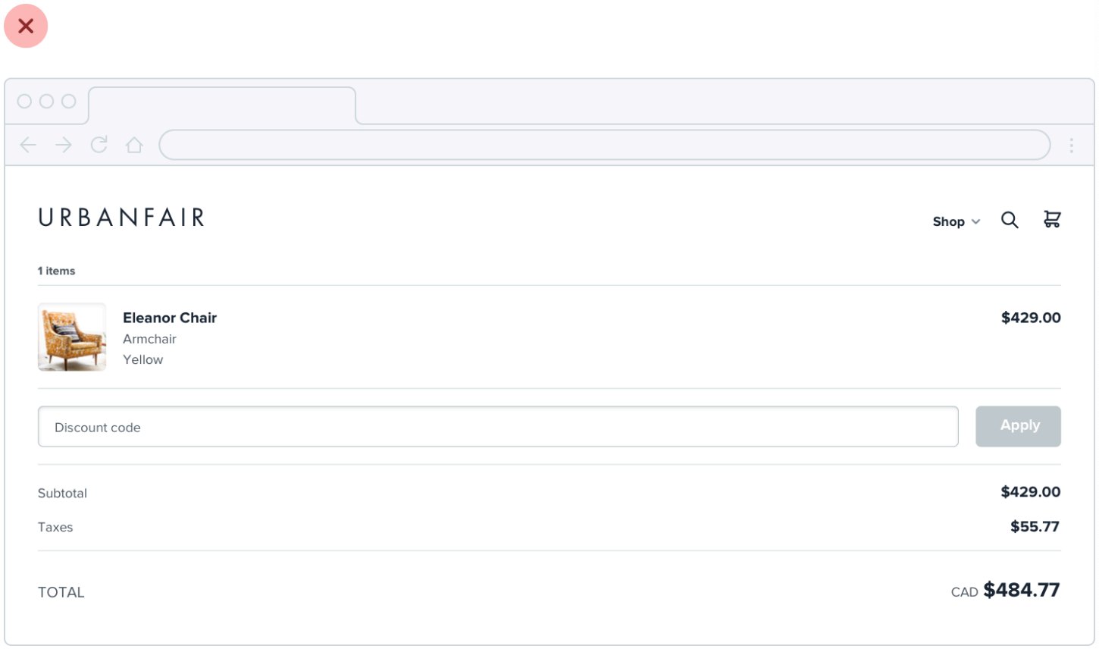Click the URBANFAIR logo

pos(121,218)
